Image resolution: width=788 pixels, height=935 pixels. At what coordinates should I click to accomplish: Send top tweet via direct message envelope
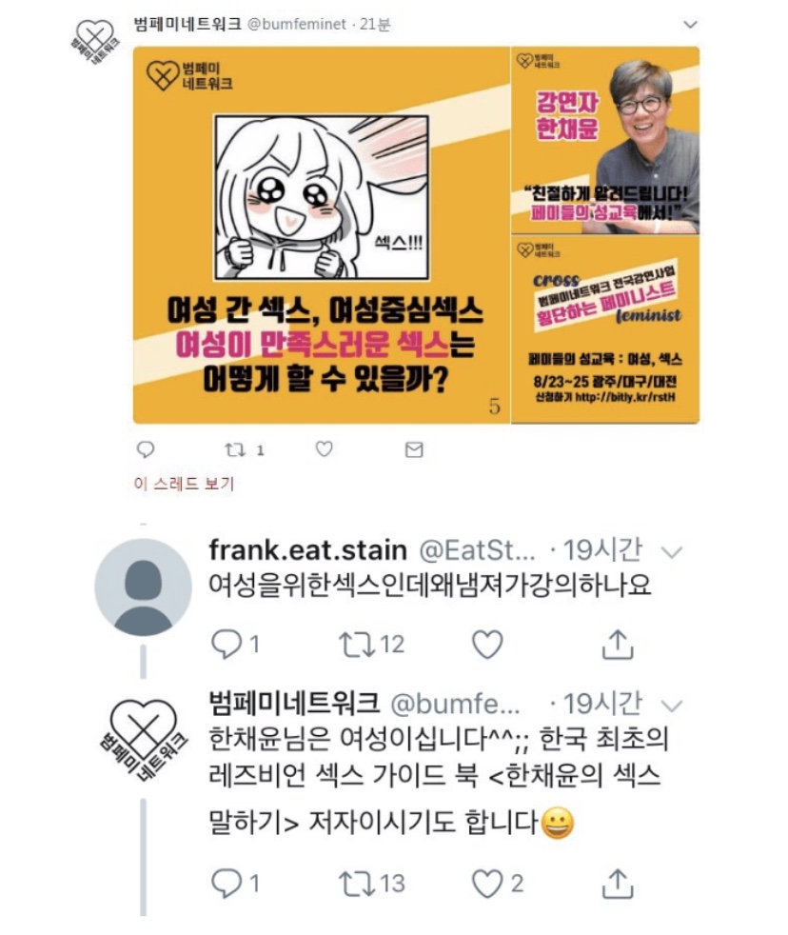[x=414, y=449]
